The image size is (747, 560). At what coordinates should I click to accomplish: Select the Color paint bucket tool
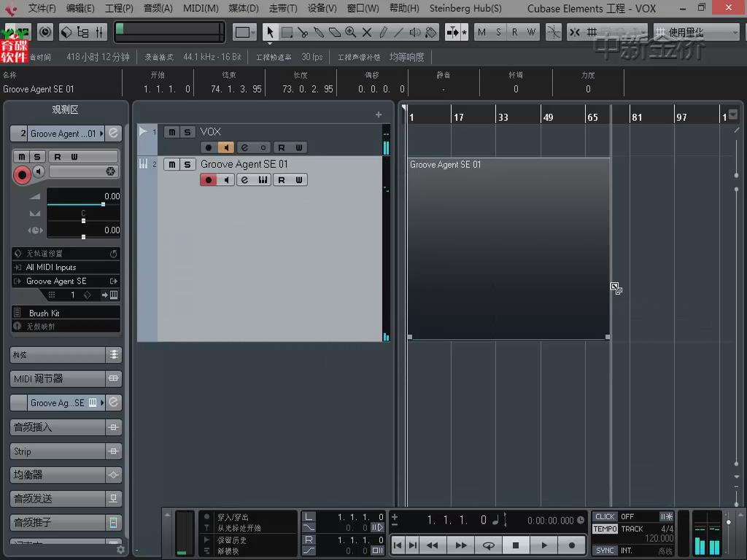pyautogui.click(x=431, y=32)
